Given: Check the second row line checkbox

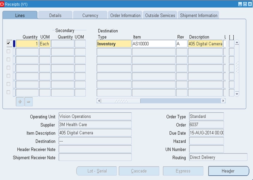Looking at the screenshot, I should coord(8,51).
